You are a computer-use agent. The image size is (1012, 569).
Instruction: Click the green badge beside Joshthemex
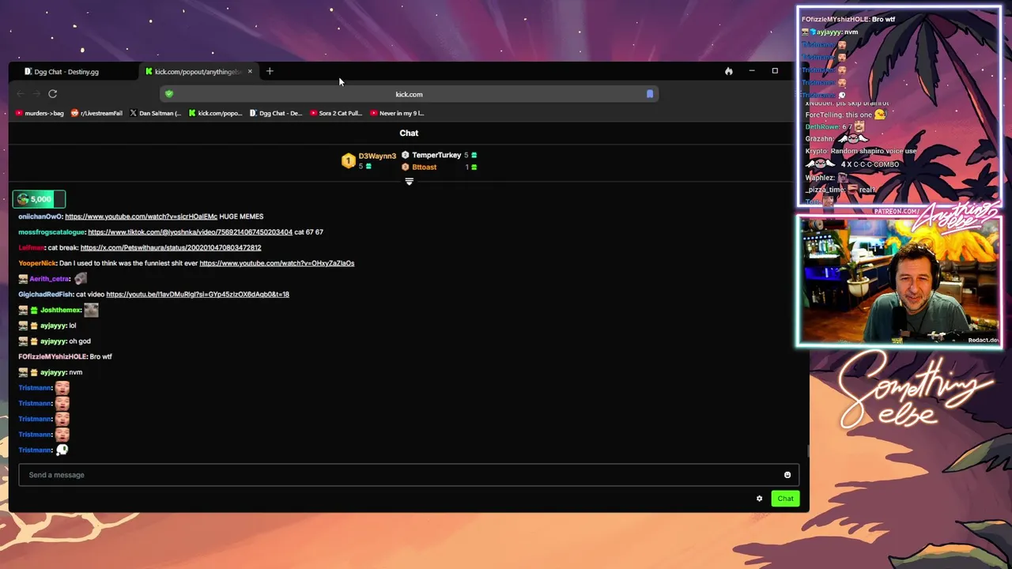tap(34, 310)
